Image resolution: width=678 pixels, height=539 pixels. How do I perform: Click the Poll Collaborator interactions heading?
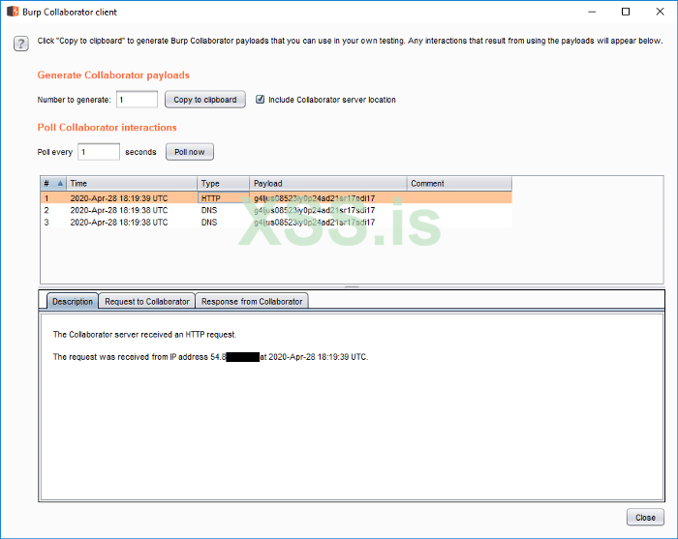pos(107,128)
